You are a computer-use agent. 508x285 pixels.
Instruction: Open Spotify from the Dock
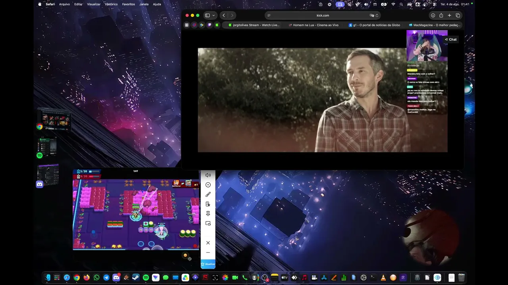pos(146,278)
